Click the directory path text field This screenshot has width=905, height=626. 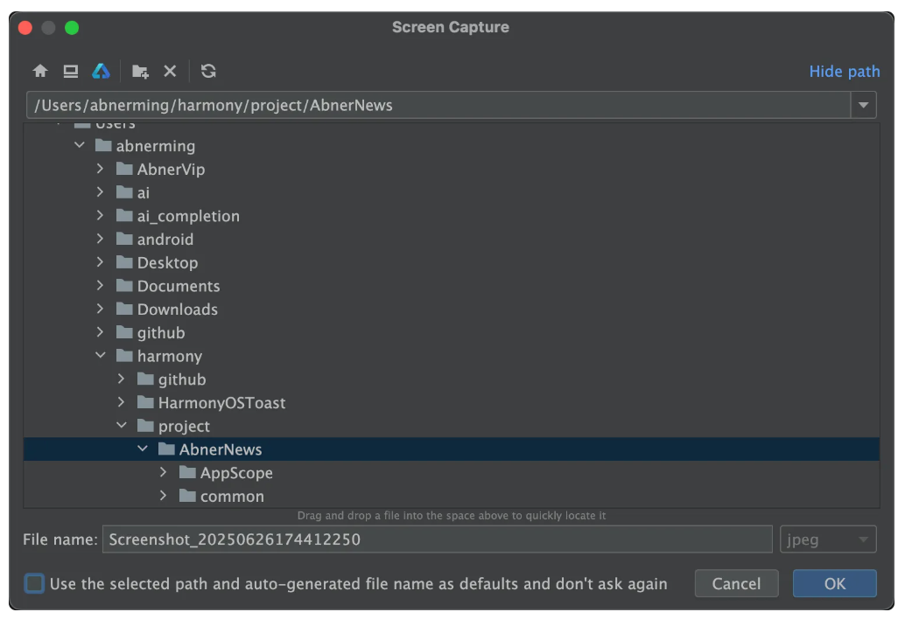(x=437, y=106)
